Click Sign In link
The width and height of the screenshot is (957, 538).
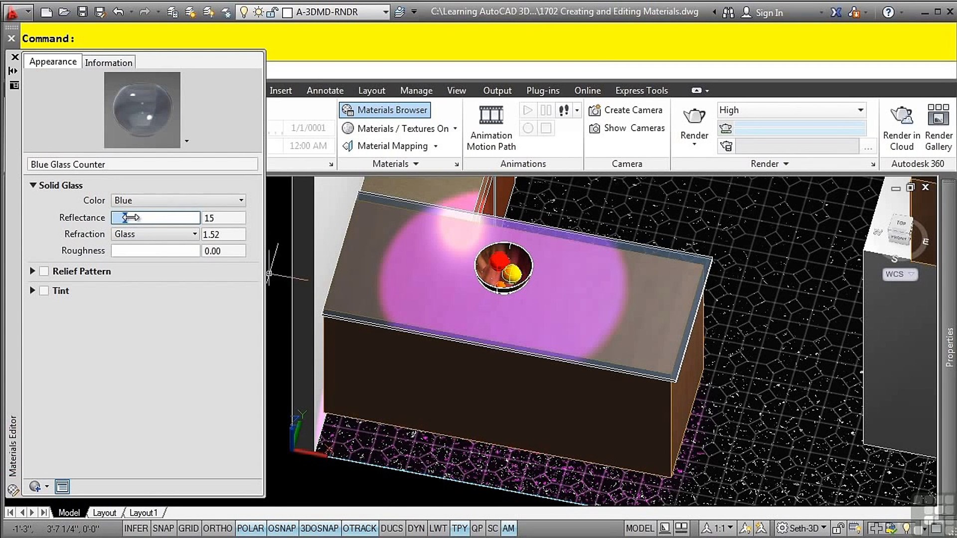tap(769, 13)
